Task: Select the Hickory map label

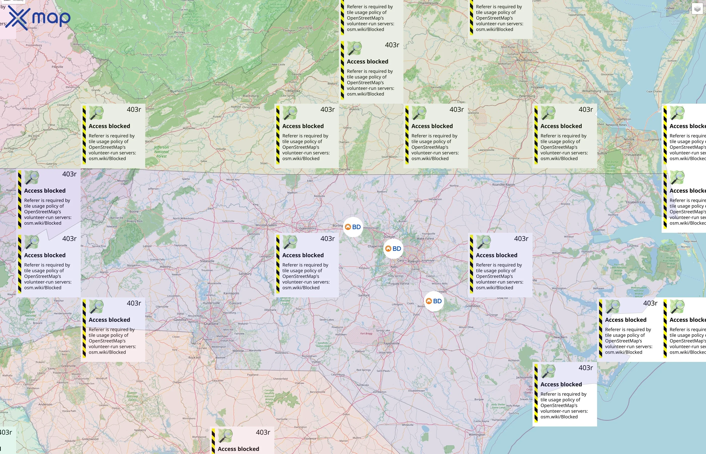Action: point(165,267)
